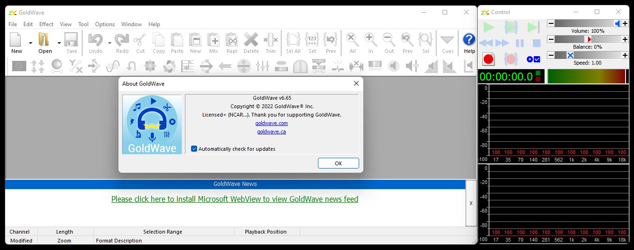
Task: Increase speed with plus button
Action: click(x=625, y=55)
